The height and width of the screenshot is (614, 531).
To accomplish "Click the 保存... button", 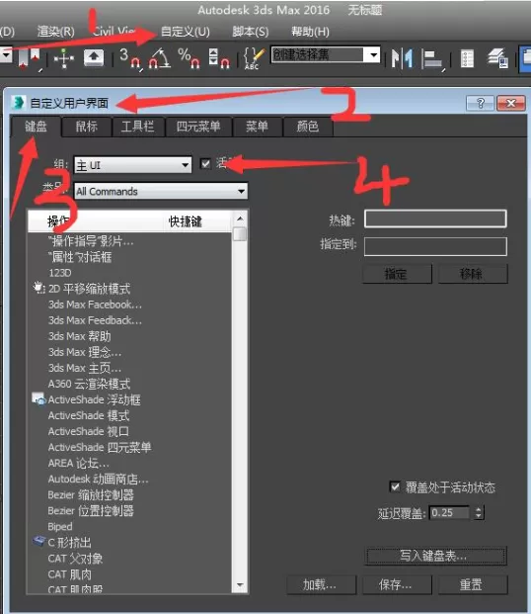I will pos(397,585).
